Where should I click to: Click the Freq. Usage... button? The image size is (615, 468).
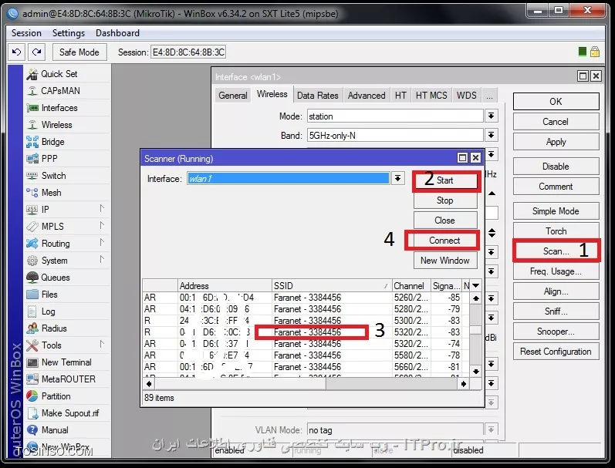pyautogui.click(x=556, y=271)
